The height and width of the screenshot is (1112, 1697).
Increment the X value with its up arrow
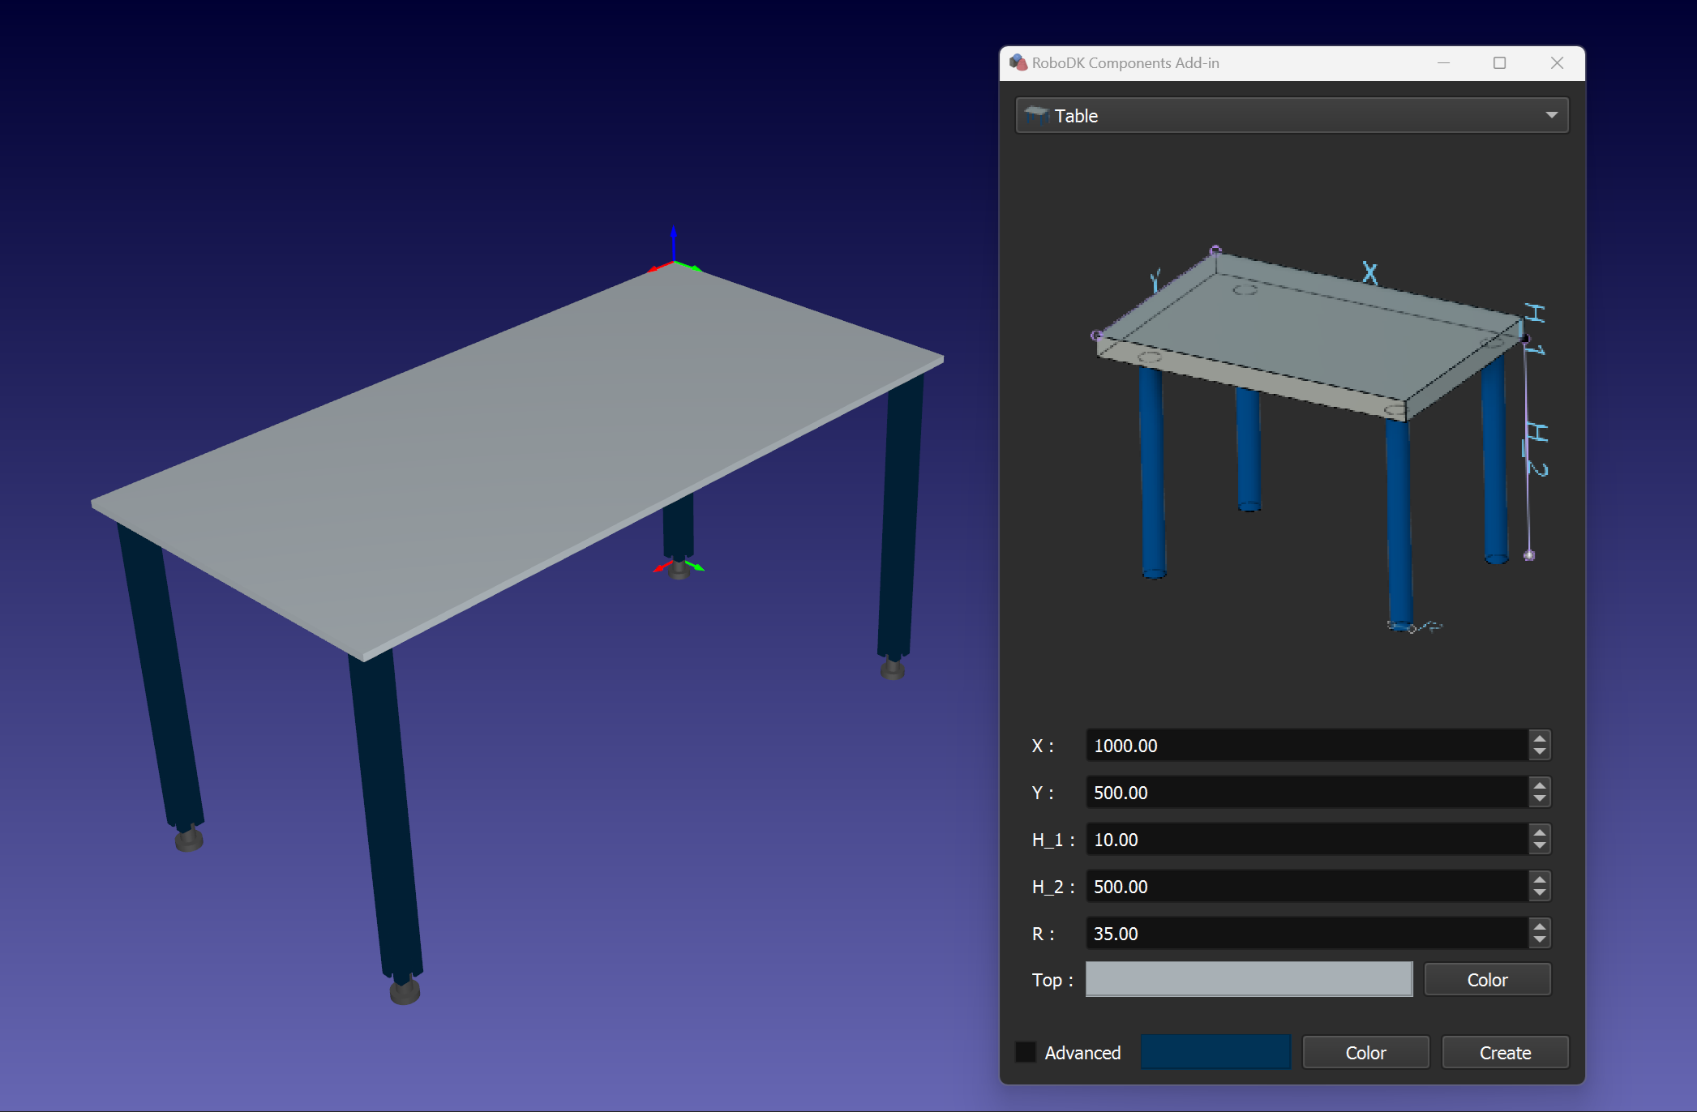tap(1539, 738)
